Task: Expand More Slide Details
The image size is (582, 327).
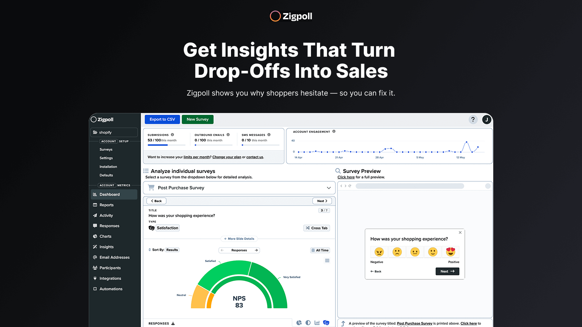Action: tap(239, 238)
